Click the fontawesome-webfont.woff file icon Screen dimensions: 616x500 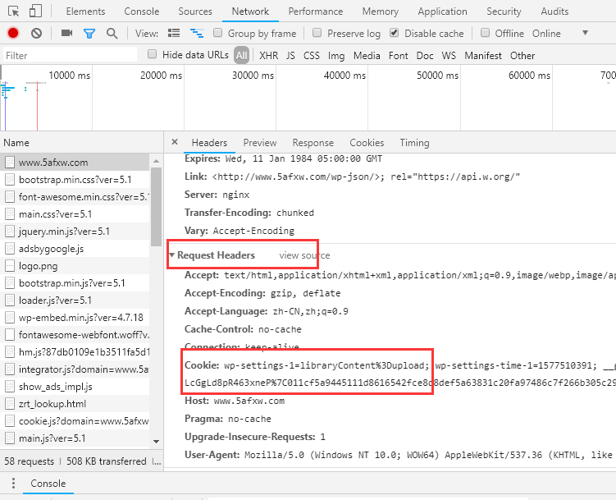(10, 334)
